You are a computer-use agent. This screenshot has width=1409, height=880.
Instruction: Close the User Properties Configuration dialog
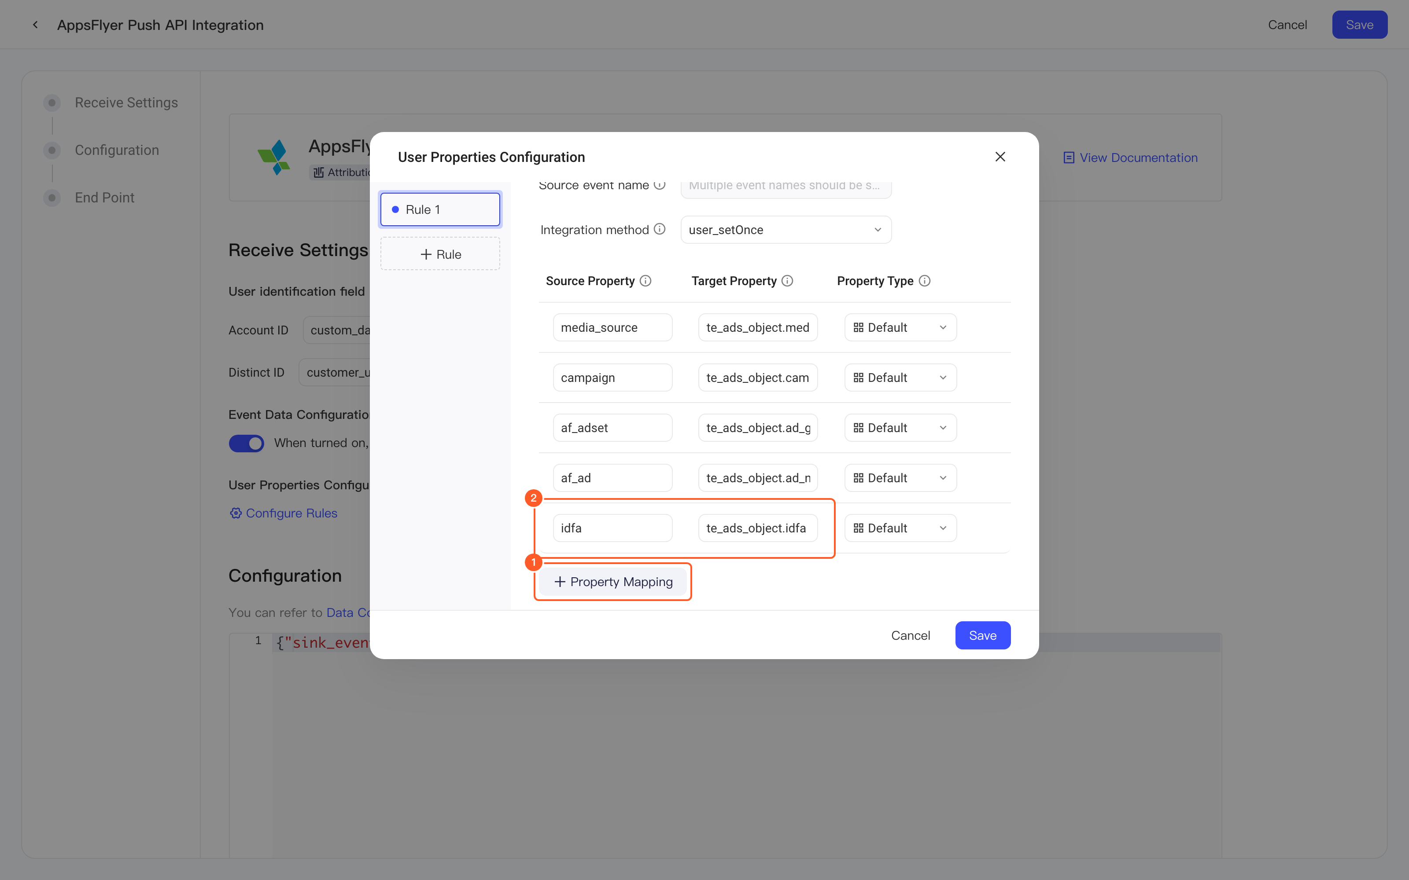pos(1000,157)
